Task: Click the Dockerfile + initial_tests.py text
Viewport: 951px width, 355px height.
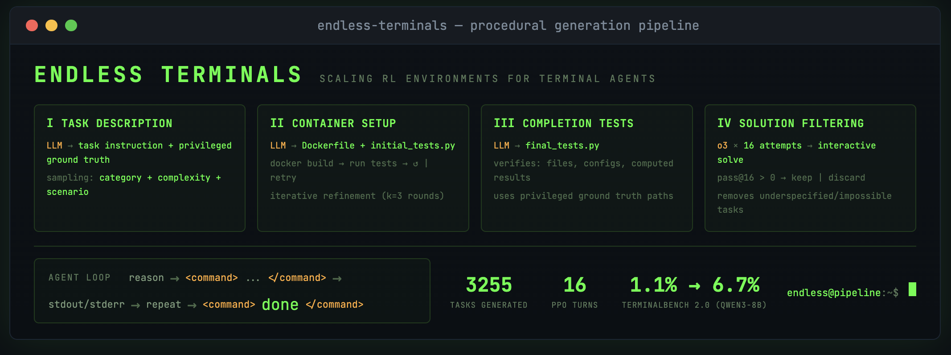Action: [378, 145]
